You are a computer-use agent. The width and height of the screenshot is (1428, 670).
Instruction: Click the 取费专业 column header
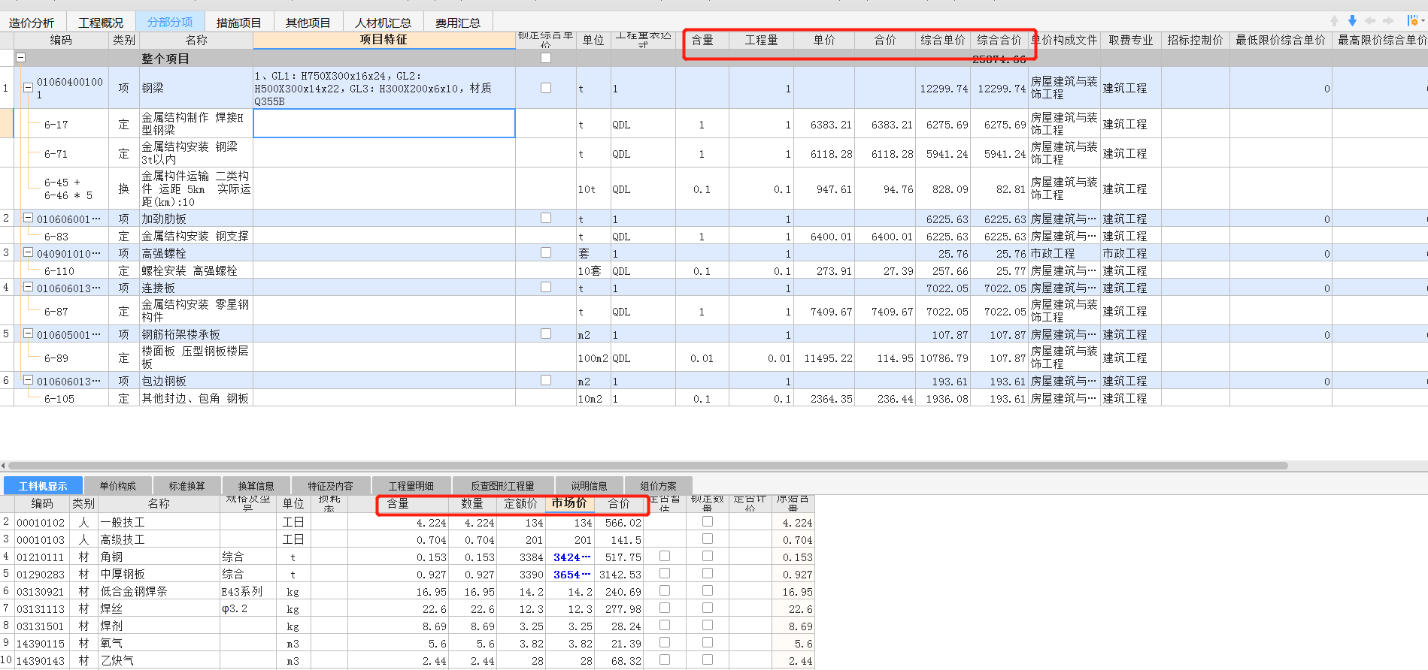click(1131, 40)
